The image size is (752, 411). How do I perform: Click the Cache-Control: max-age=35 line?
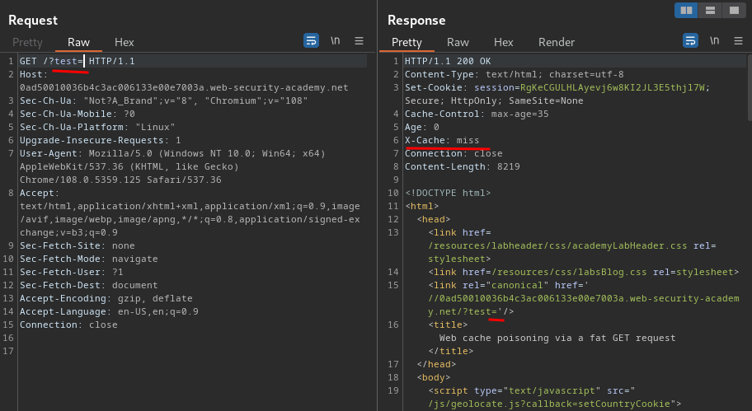coord(477,114)
